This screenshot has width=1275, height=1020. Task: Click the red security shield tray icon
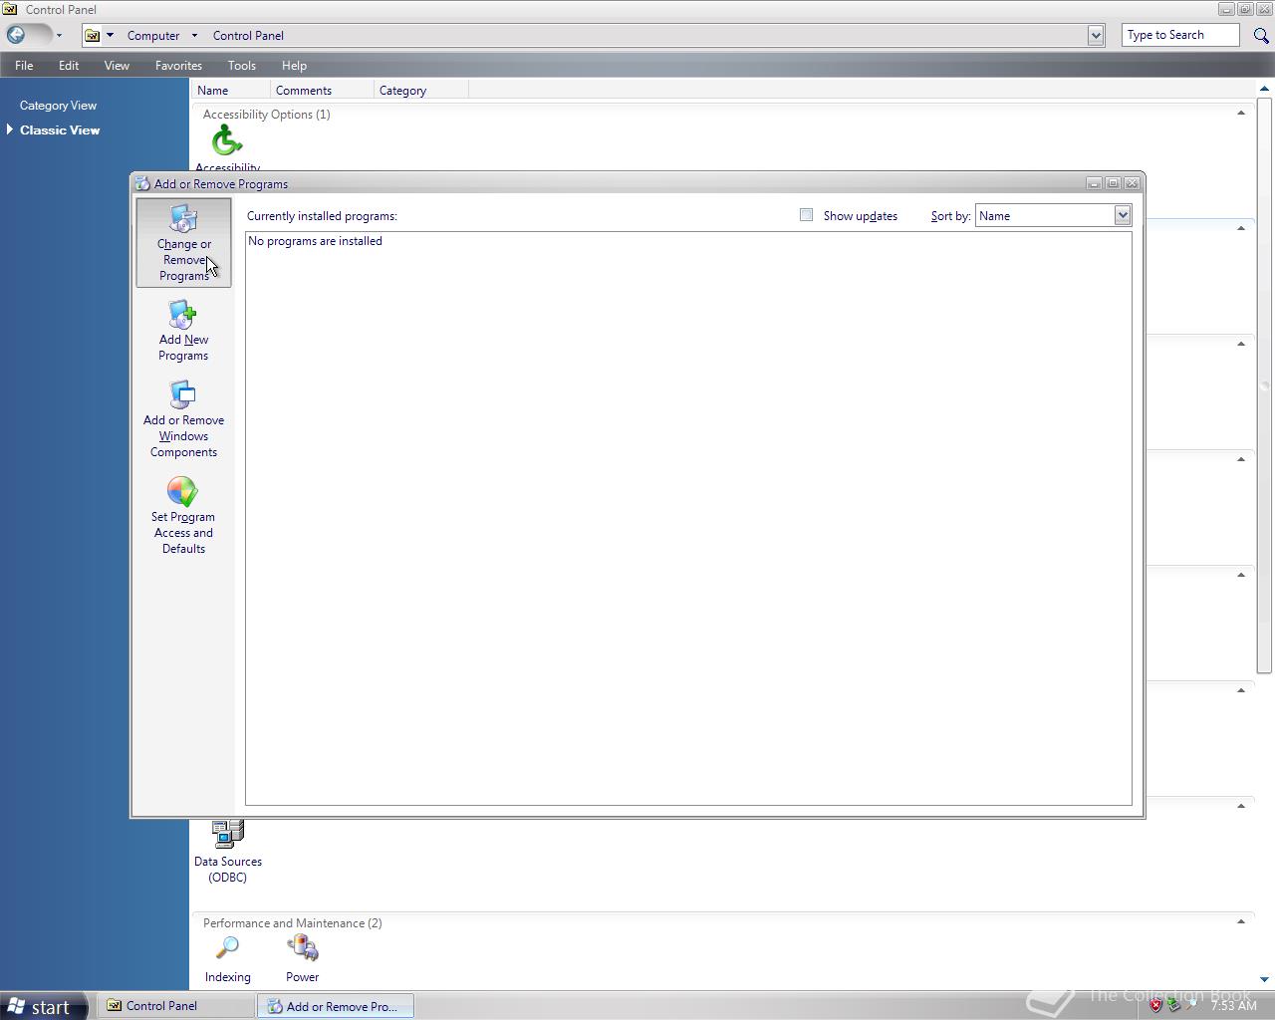(x=1155, y=1006)
